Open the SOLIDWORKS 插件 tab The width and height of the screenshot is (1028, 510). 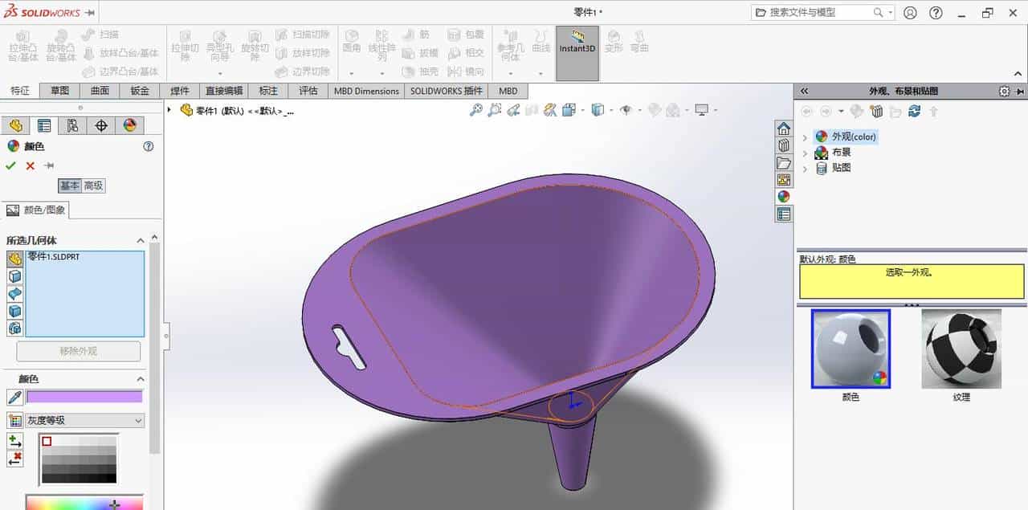[447, 91]
